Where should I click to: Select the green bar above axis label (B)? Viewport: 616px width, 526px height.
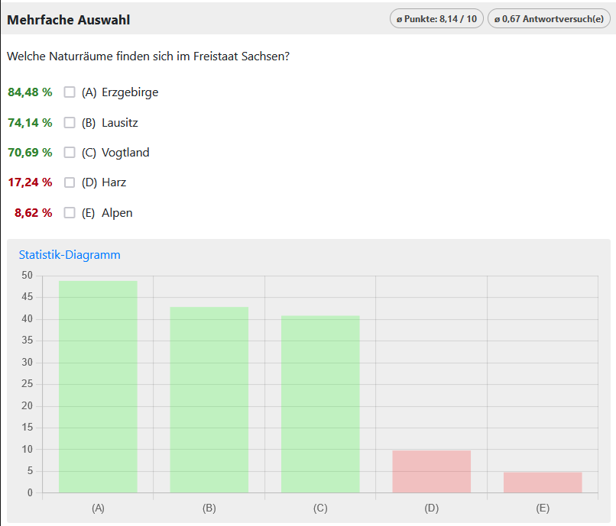pyautogui.click(x=209, y=399)
